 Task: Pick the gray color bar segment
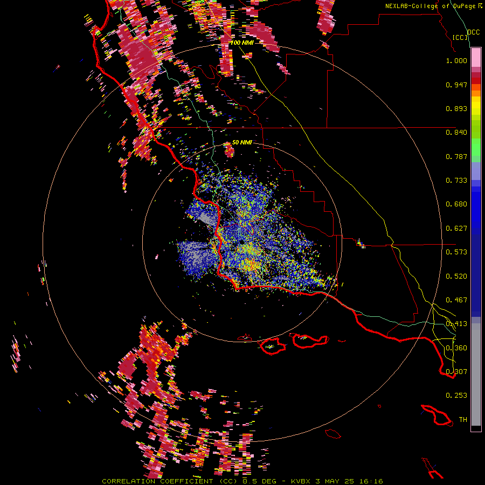[476, 375]
